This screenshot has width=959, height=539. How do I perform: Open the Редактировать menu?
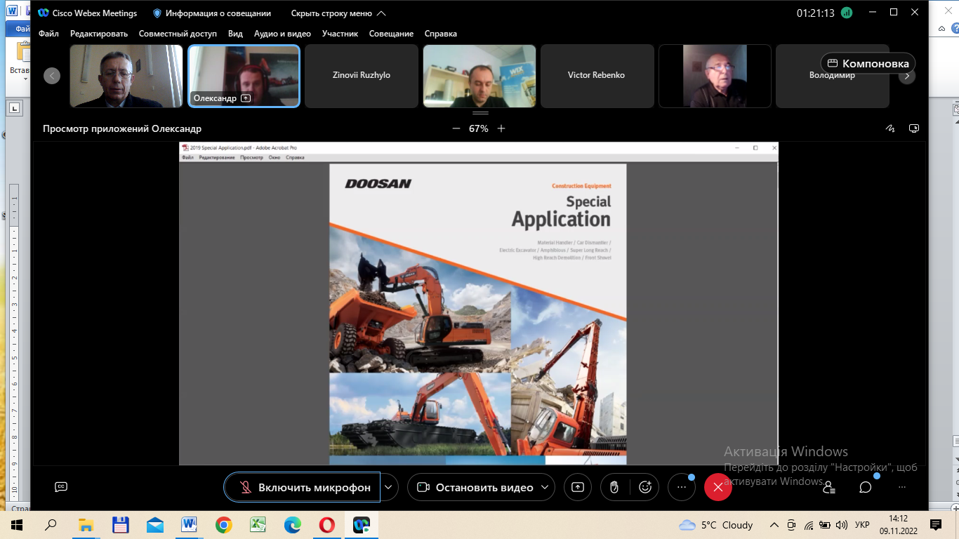(99, 34)
